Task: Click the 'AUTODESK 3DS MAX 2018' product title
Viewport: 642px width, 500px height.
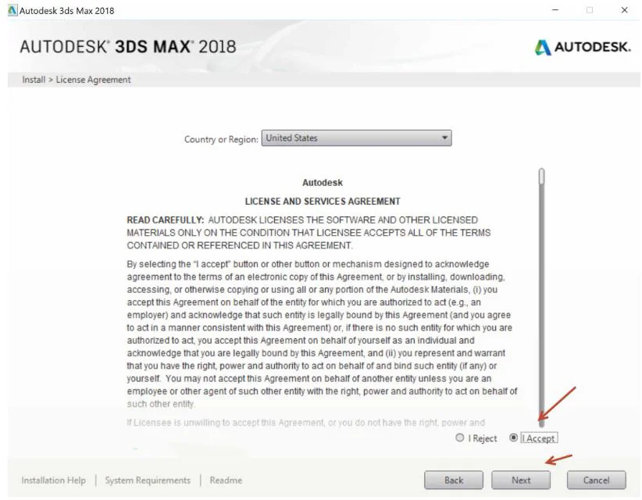Action: (x=128, y=47)
